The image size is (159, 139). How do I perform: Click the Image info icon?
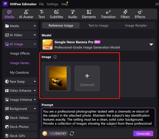[x=55, y=57]
